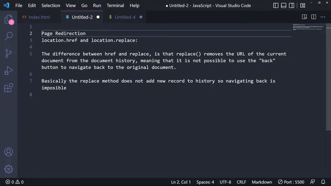
Task: Toggle the bottom Panel layout icon
Action: tap(283, 6)
